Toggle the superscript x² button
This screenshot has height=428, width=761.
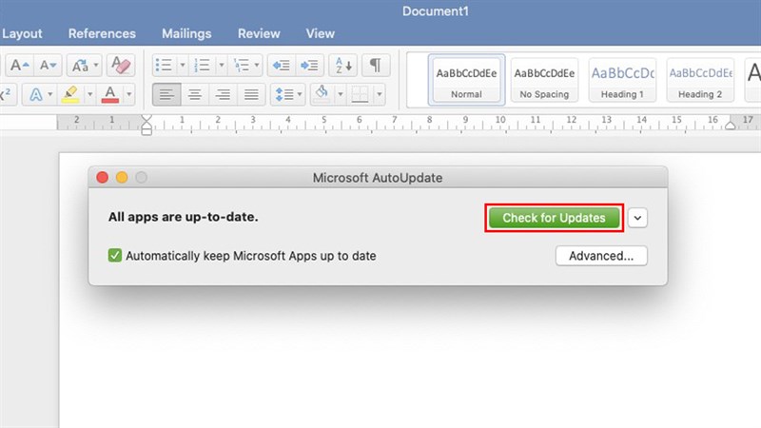pyautogui.click(x=7, y=94)
